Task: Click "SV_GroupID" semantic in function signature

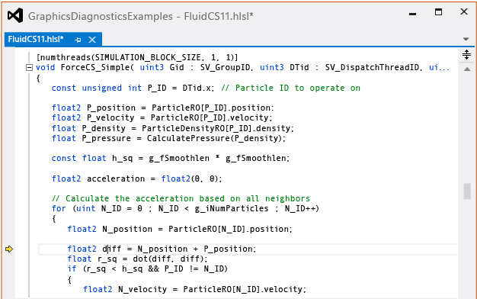Action: [226, 67]
